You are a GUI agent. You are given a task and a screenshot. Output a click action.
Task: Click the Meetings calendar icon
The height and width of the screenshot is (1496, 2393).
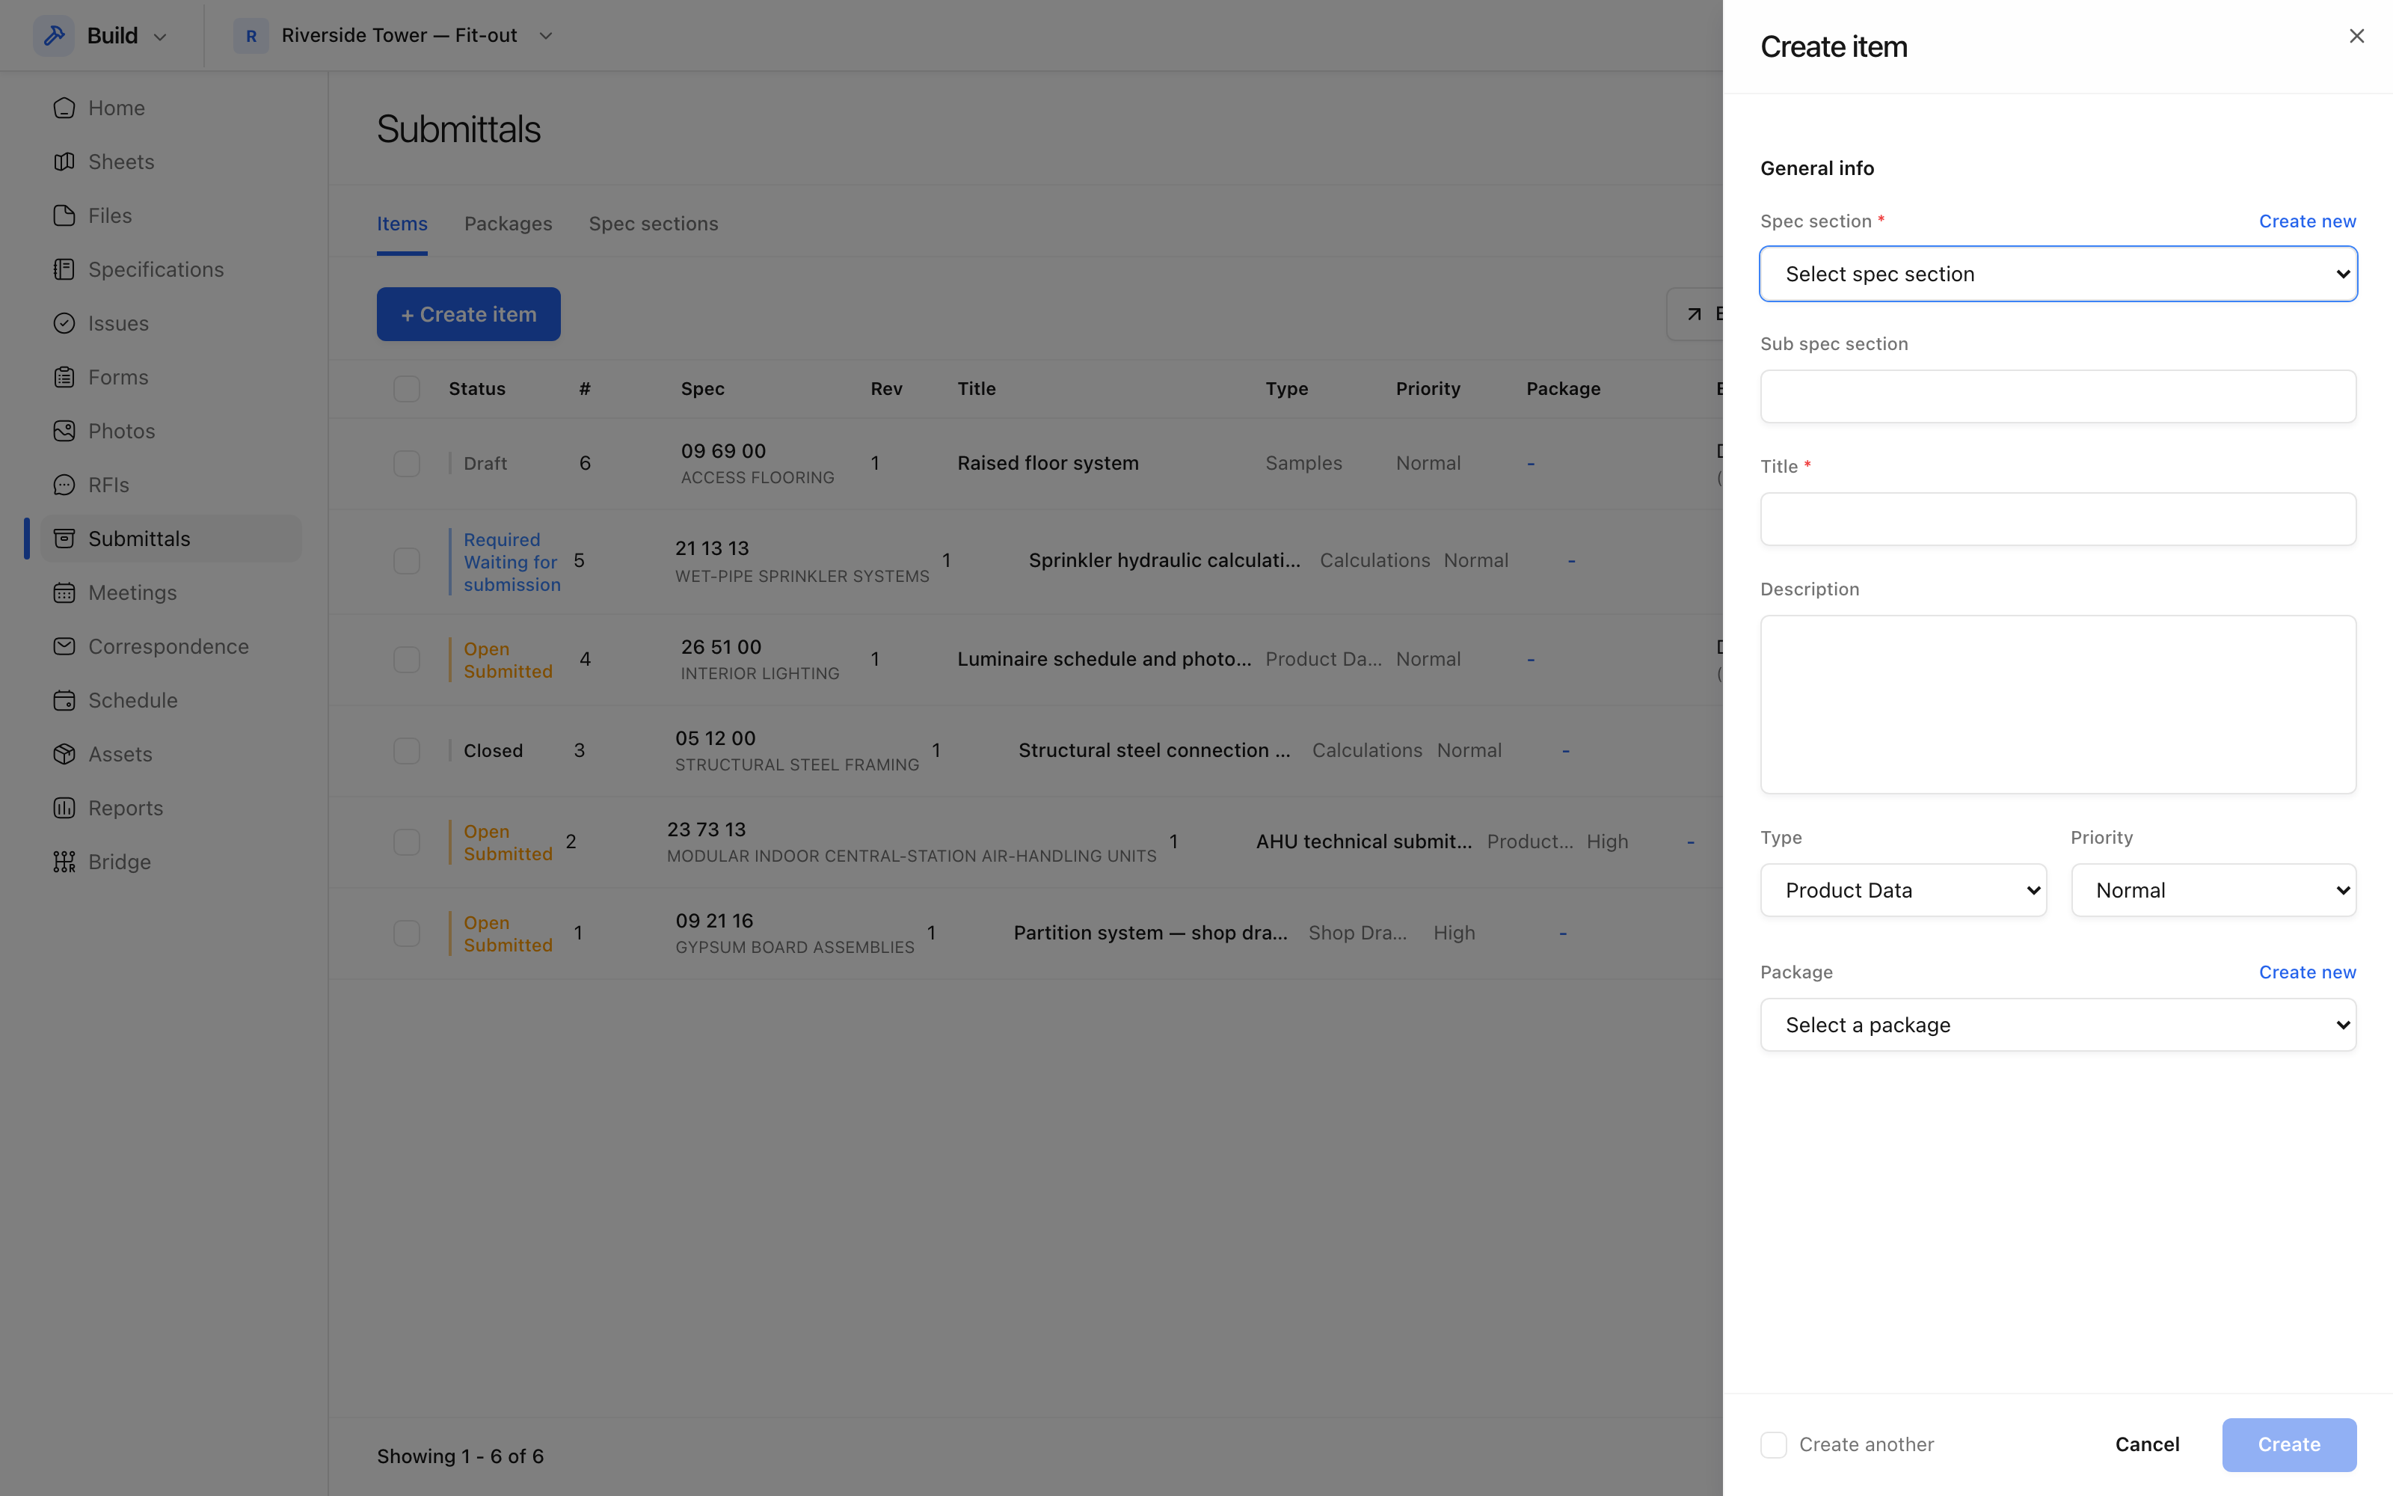[64, 592]
